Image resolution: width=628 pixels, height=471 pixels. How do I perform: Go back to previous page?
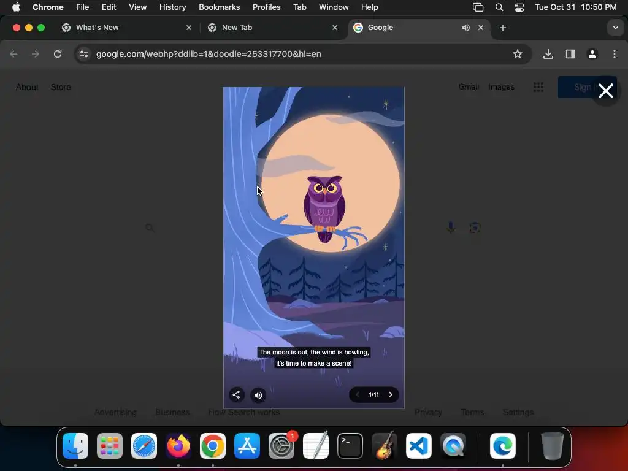pos(13,54)
